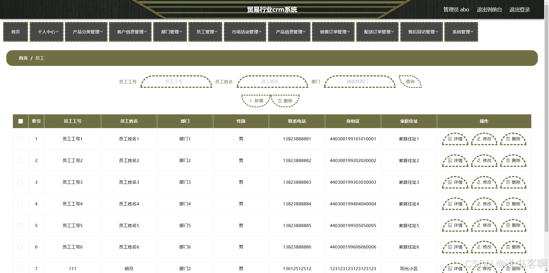549x273 pixels.
Task: Open details for employee 员工工号3
Action: [x=455, y=182]
